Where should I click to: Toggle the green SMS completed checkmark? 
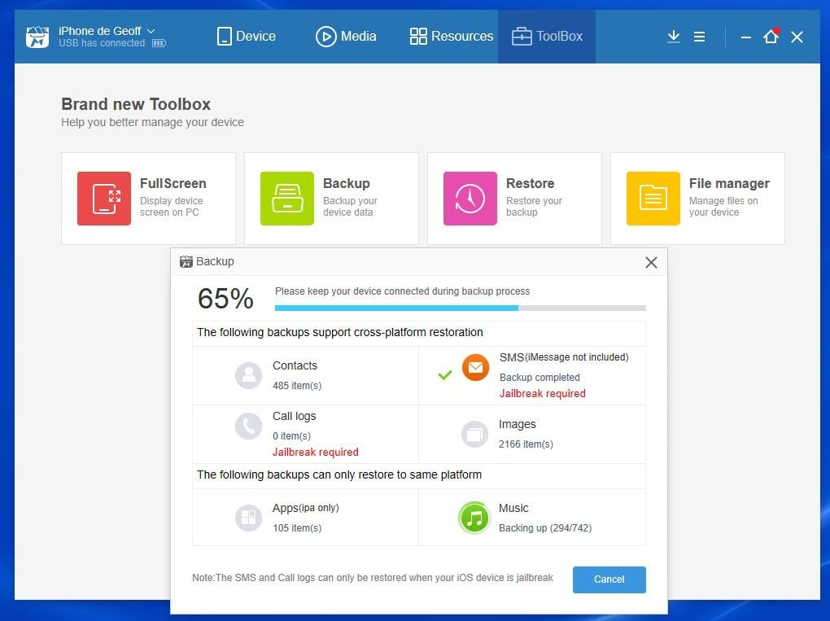coord(444,375)
